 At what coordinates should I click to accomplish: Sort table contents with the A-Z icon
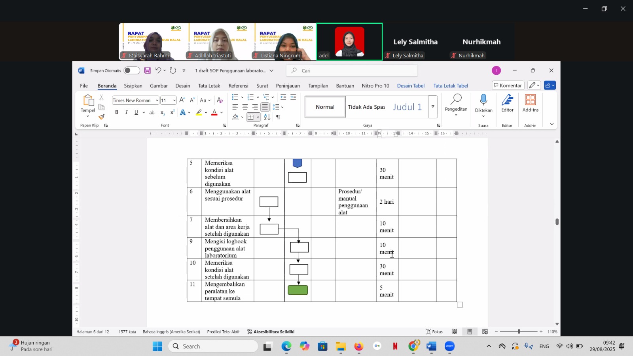(267, 117)
